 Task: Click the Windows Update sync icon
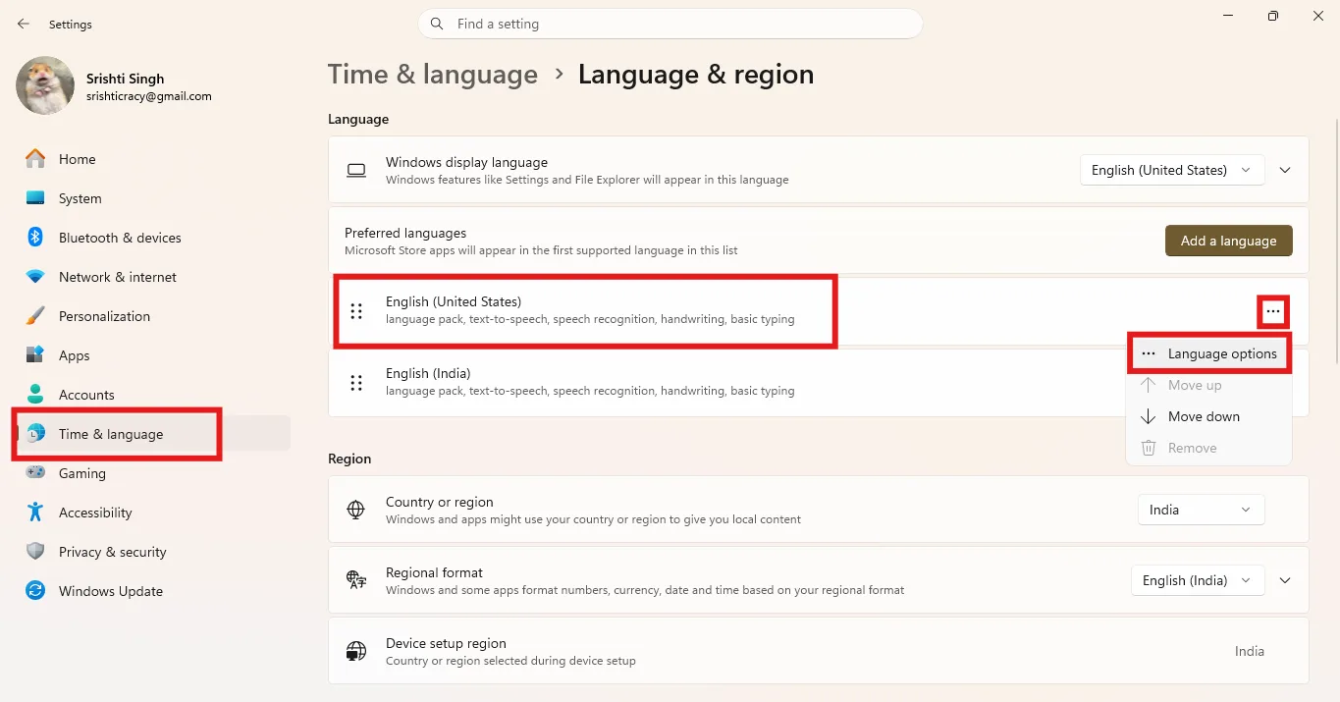tap(35, 591)
